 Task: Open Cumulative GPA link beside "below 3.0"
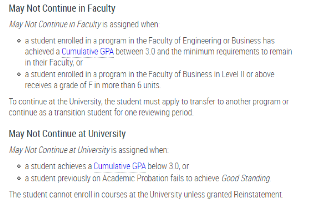[x=119, y=166]
